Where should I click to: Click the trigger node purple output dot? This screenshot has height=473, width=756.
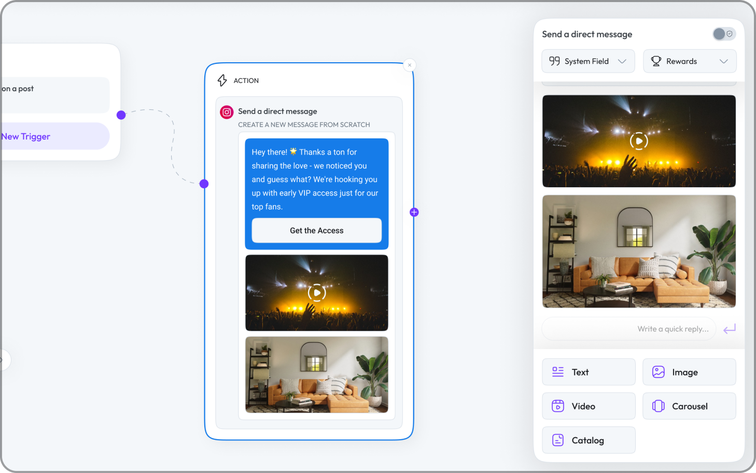[x=121, y=115]
